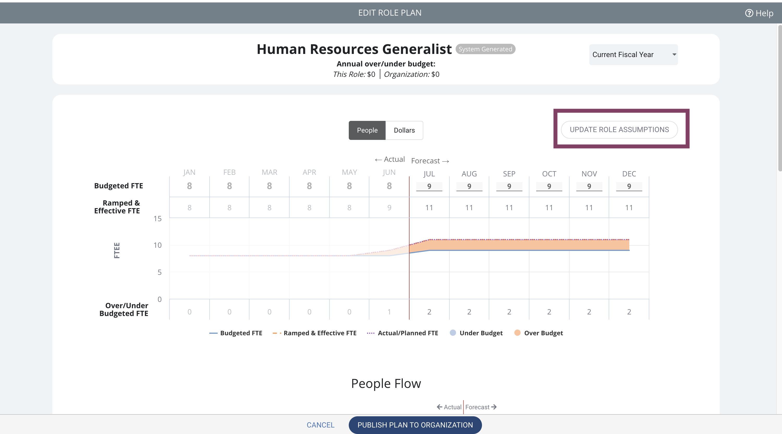Click the Organization: $0 budget text

point(412,74)
